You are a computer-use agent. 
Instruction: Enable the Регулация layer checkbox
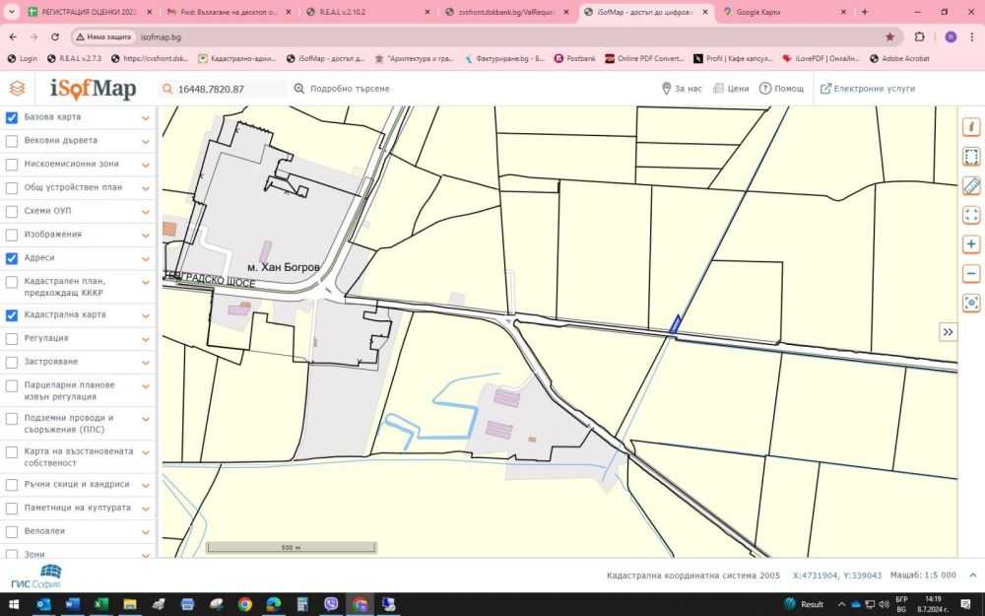(x=12, y=339)
